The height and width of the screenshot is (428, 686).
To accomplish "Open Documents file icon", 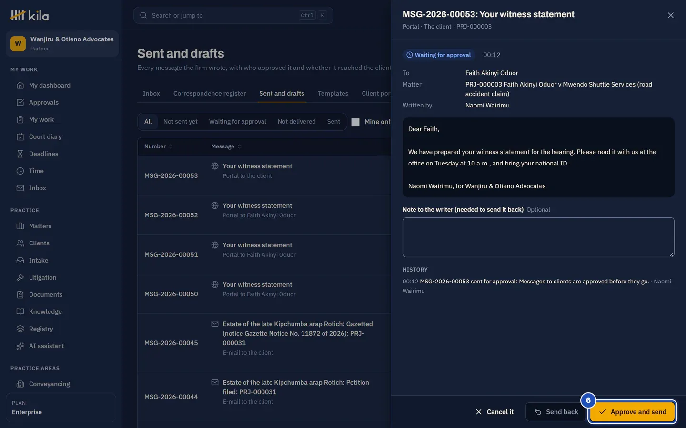I will [x=20, y=294].
